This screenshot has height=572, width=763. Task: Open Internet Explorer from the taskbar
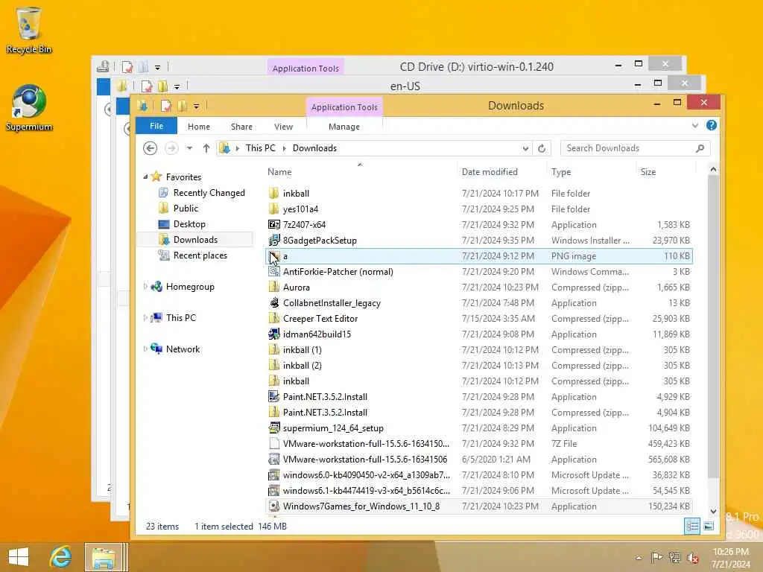tap(60, 557)
